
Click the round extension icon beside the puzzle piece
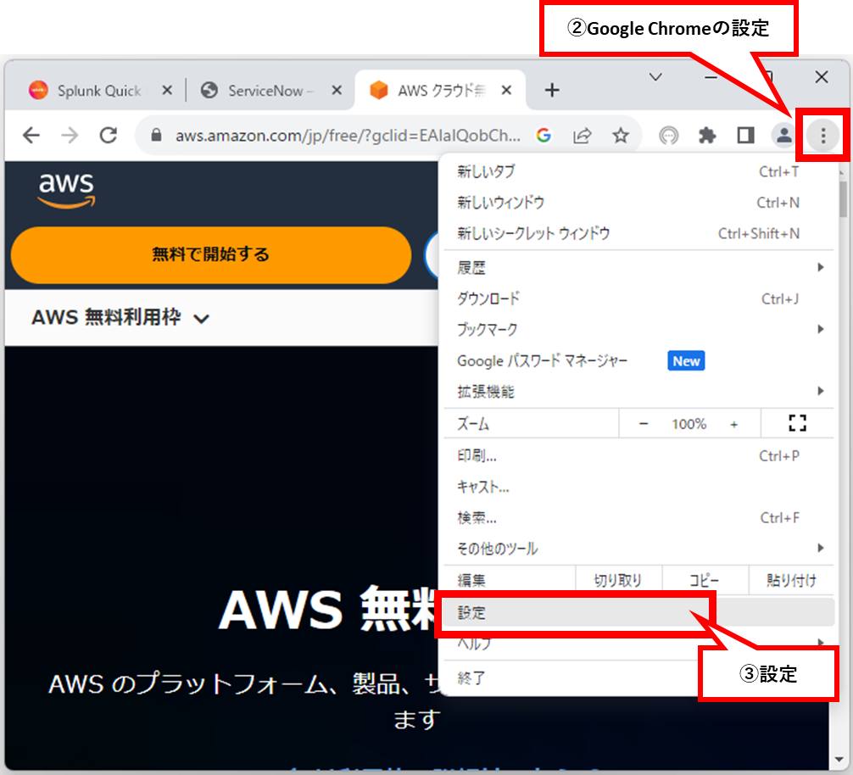[x=669, y=135]
